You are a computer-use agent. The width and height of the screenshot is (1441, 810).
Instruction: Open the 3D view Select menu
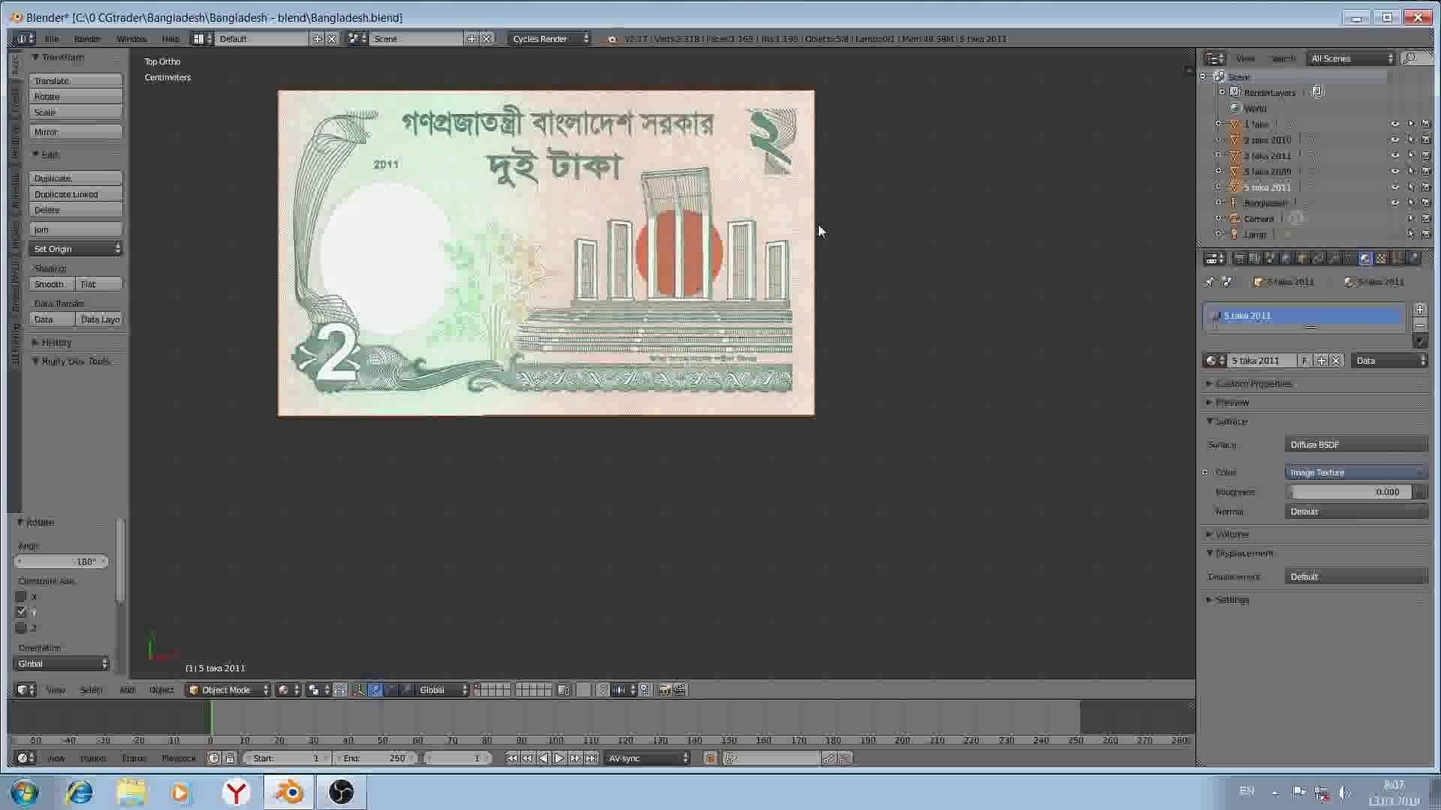91,690
